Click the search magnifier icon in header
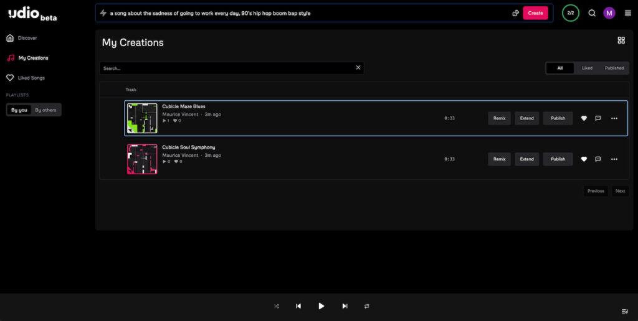The image size is (638, 321). click(592, 13)
